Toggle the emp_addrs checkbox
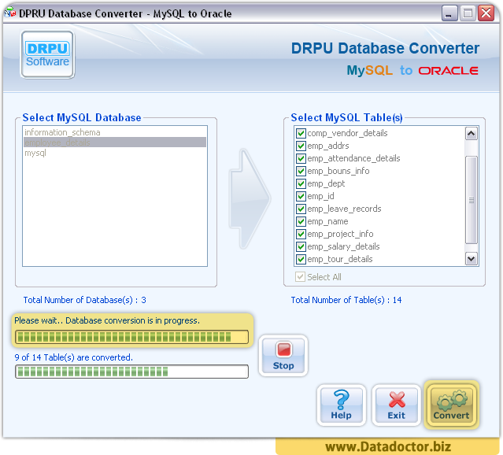The height and width of the screenshot is (455, 503). click(301, 146)
